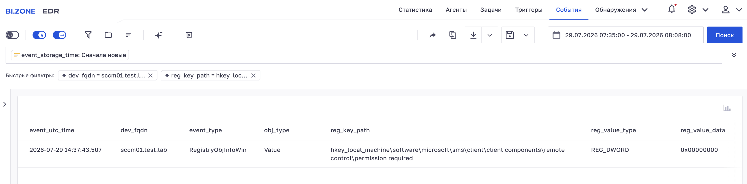Click the RegistryObjInfoWin cell
Viewport: 747px width, 184px height.
pos(218,150)
